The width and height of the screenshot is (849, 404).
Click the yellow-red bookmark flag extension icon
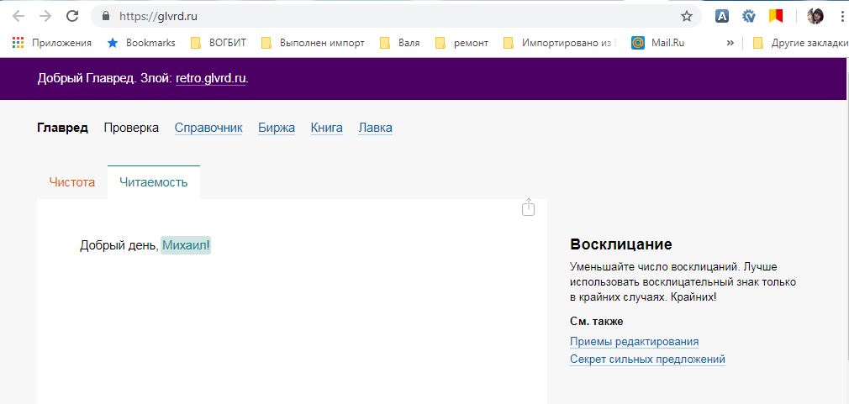(776, 16)
